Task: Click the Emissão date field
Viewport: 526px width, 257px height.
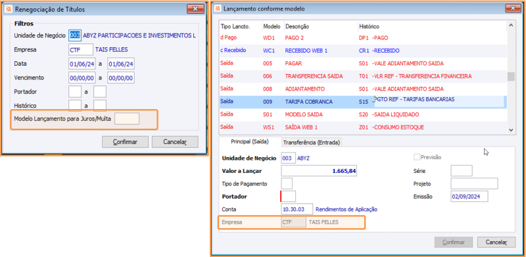Action: (x=469, y=197)
